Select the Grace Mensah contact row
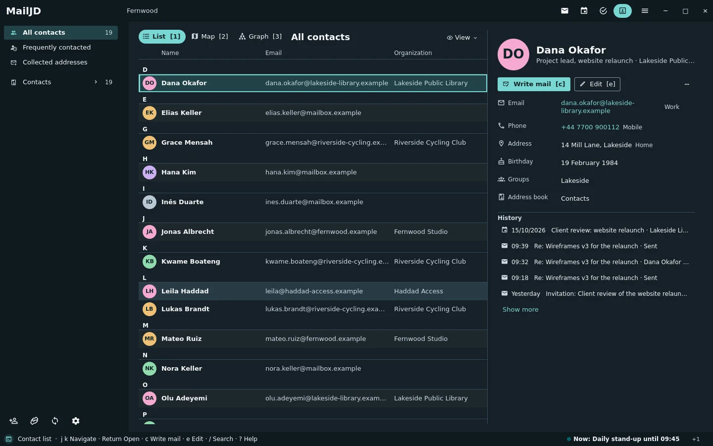Image resolution: width=713 pixels, height=446 pixels. (313, 143)
